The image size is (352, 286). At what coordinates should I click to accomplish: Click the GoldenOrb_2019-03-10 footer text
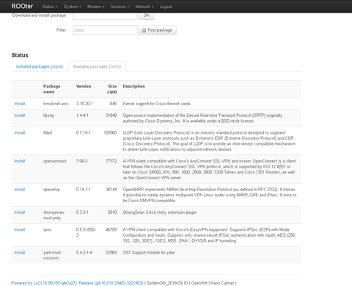tap(167, 283)
